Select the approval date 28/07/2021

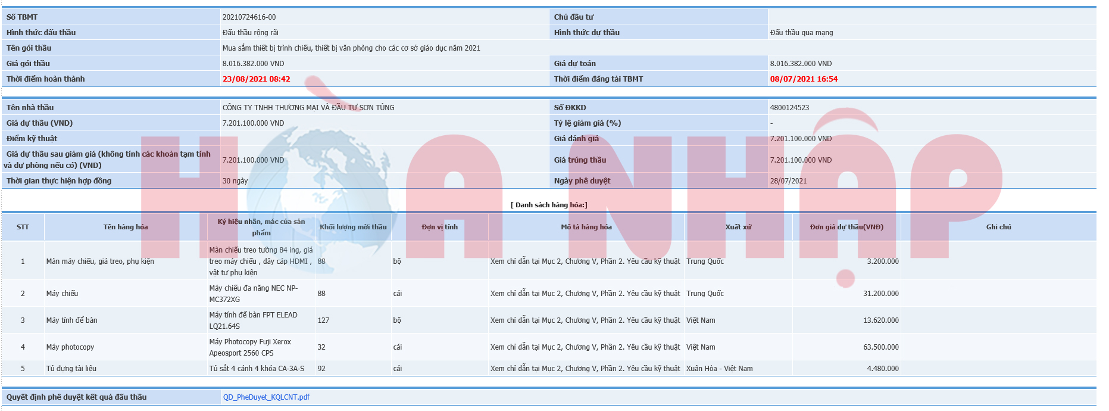click(x=788, y=181)
